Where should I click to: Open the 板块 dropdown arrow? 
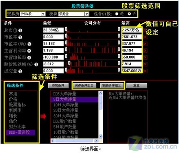(x=87, y=14)
